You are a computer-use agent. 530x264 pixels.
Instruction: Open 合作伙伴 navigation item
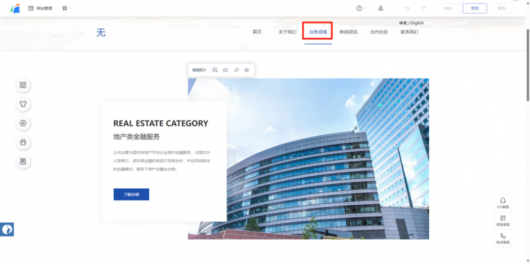[379, 32]
